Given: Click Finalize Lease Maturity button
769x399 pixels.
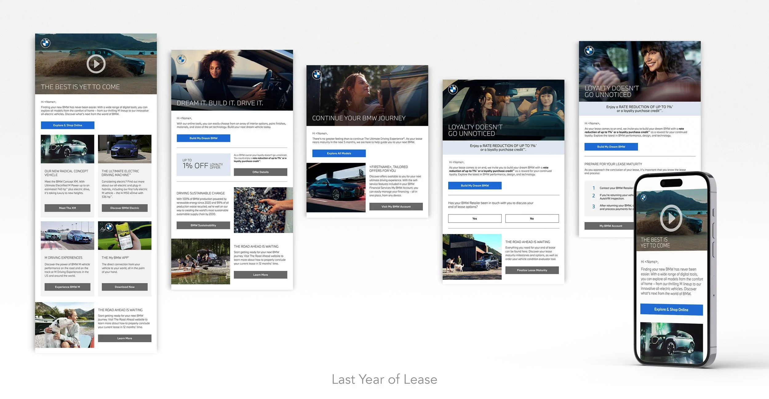Looking at the screenshot, I should click(532, 270).
